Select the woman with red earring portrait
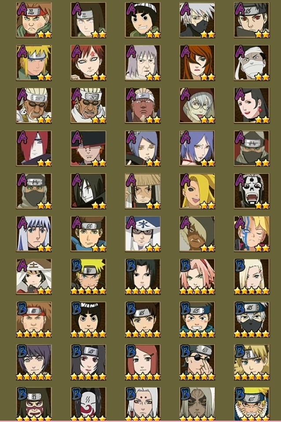 point(252,105)
